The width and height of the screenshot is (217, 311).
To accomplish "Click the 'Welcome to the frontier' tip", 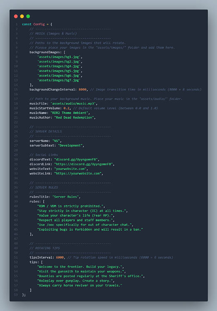I will click(79, 267).
